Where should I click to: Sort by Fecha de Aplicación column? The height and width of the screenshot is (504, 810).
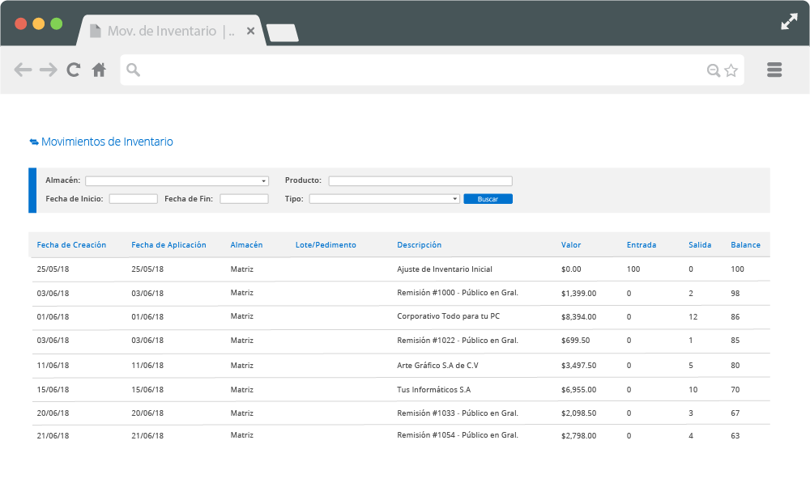[x=168, y=245]
